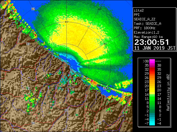
Task: Select the '60' ring label in northwest sector
Action: click(33, 9)
